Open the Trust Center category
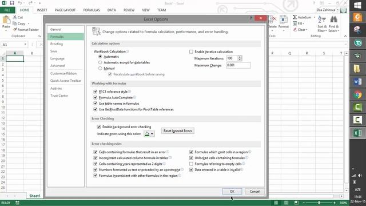This screenshot has height=206, width=366. click(65, 96)
